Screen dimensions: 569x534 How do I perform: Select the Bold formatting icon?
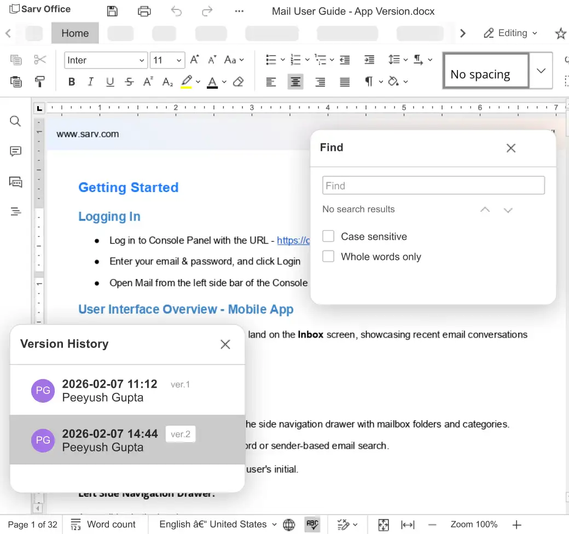point(71,82)
